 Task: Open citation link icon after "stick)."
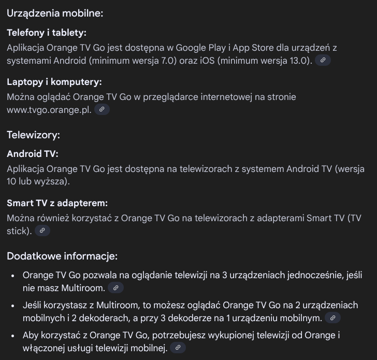(x=42, y=231)
